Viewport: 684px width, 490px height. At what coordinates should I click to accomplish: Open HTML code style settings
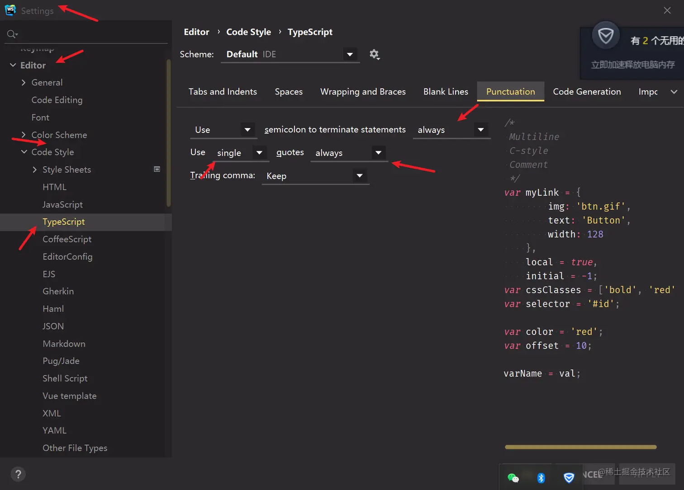[54, 187]
